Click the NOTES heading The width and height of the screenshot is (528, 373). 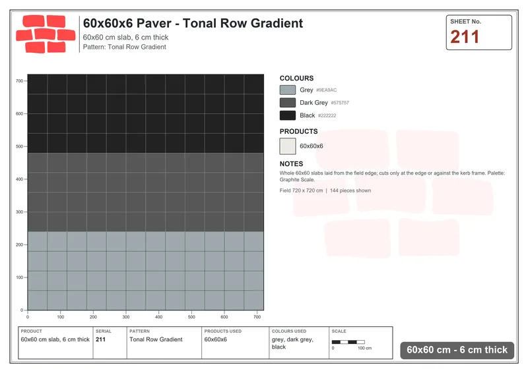[x=291, y=164]
